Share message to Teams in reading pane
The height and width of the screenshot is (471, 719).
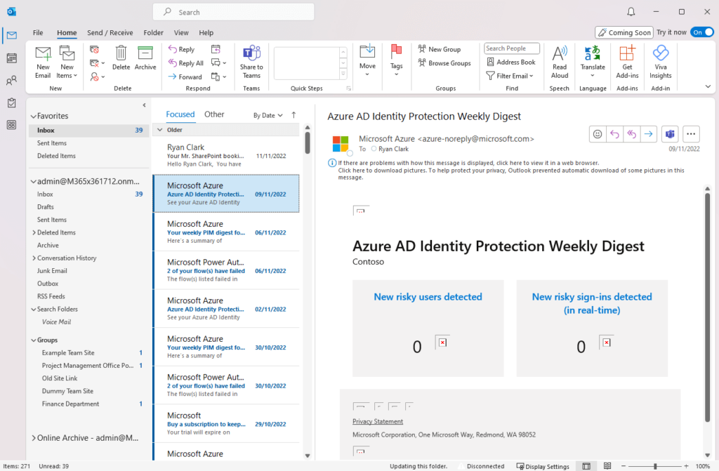pyautogui.click(x=670, y=134)
